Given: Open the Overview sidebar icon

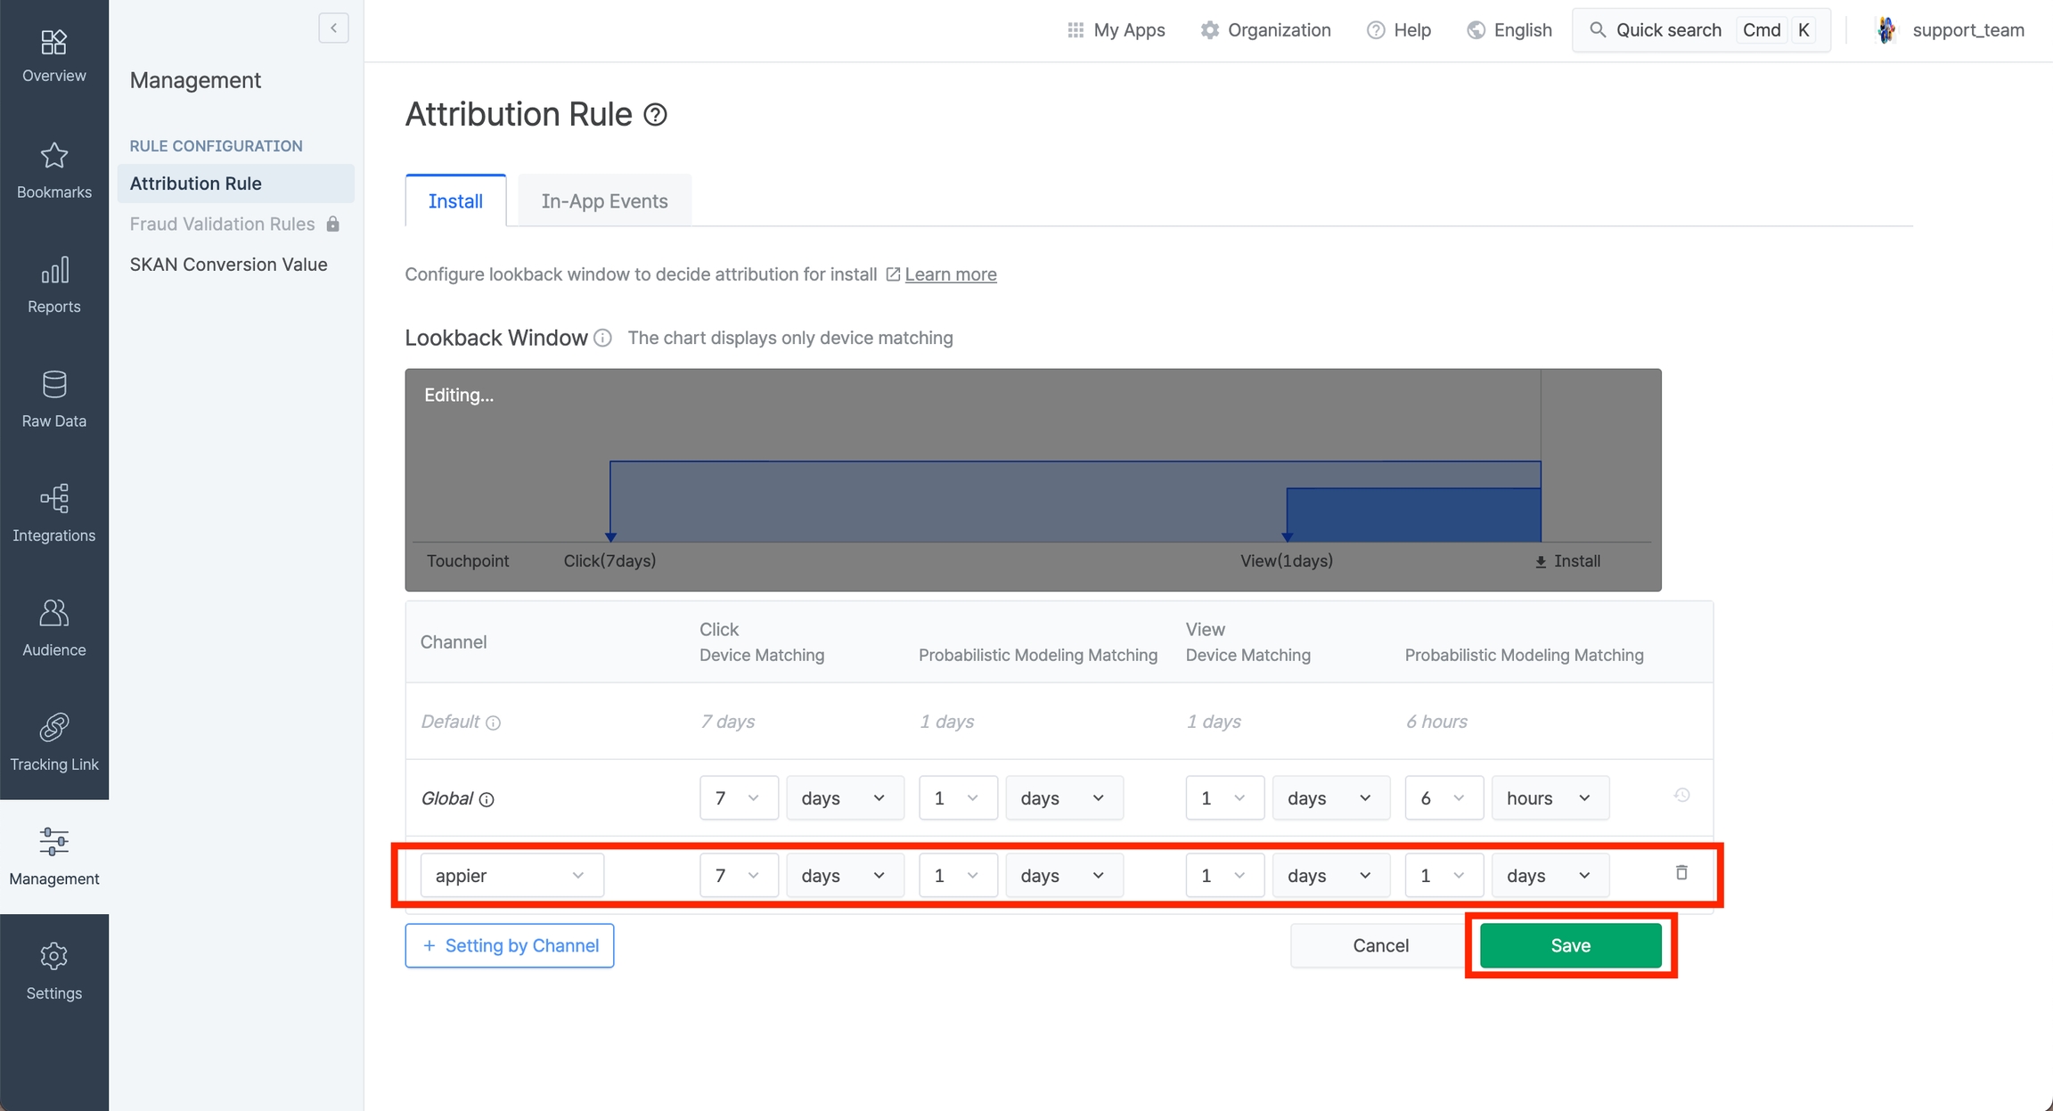Looking at the screenshot, I should pos(53,42).
